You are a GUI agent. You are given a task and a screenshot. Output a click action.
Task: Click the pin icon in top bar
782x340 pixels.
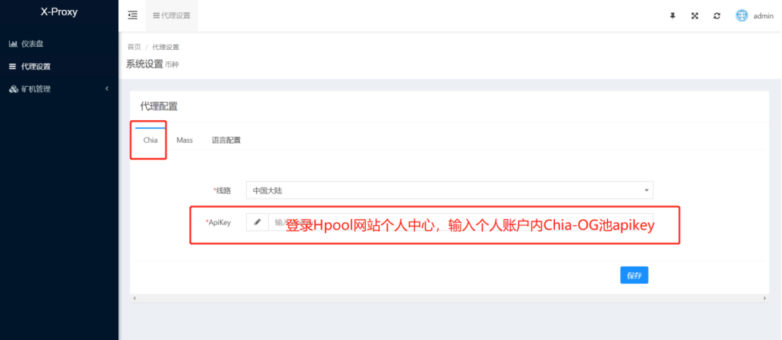(x=672, y=16)
